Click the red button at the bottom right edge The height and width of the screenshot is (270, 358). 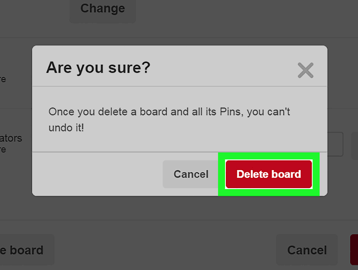354,250
